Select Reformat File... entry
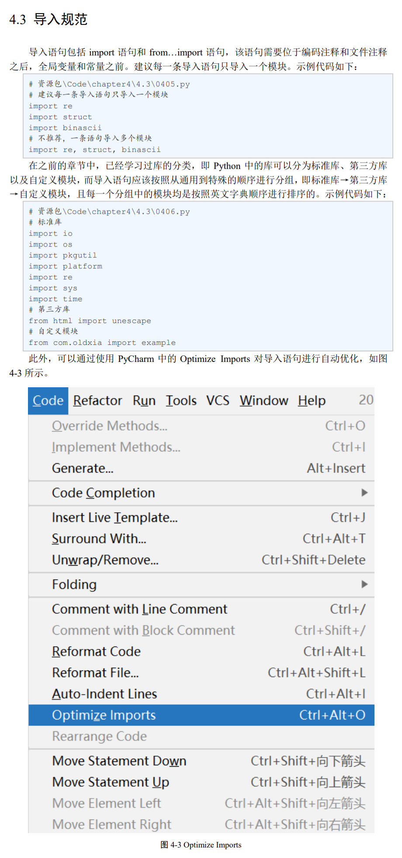Image resolution: width=402 pixels, height=858 pixels. coord(201,673)
